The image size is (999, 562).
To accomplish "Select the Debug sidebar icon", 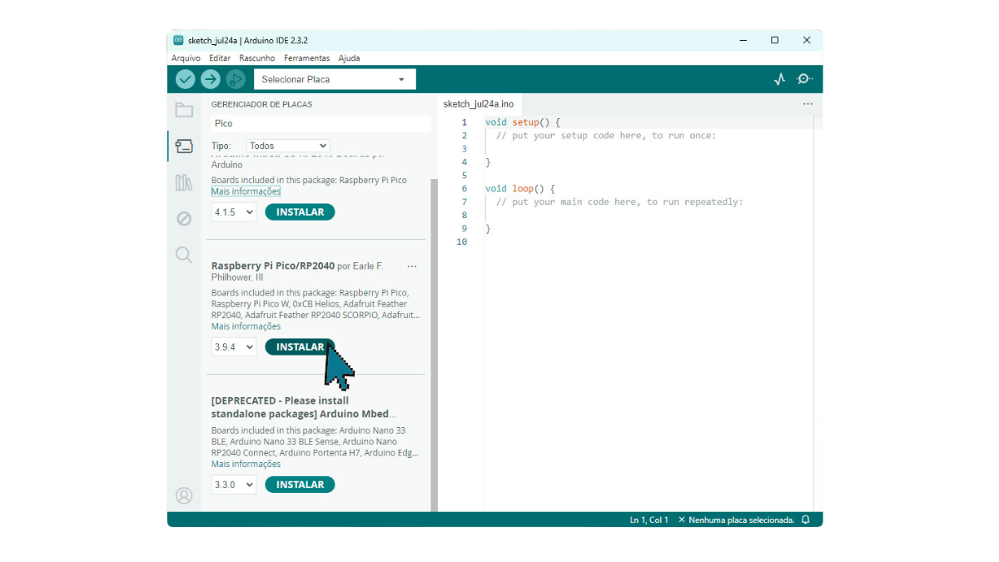I will (x=184, y=218).
